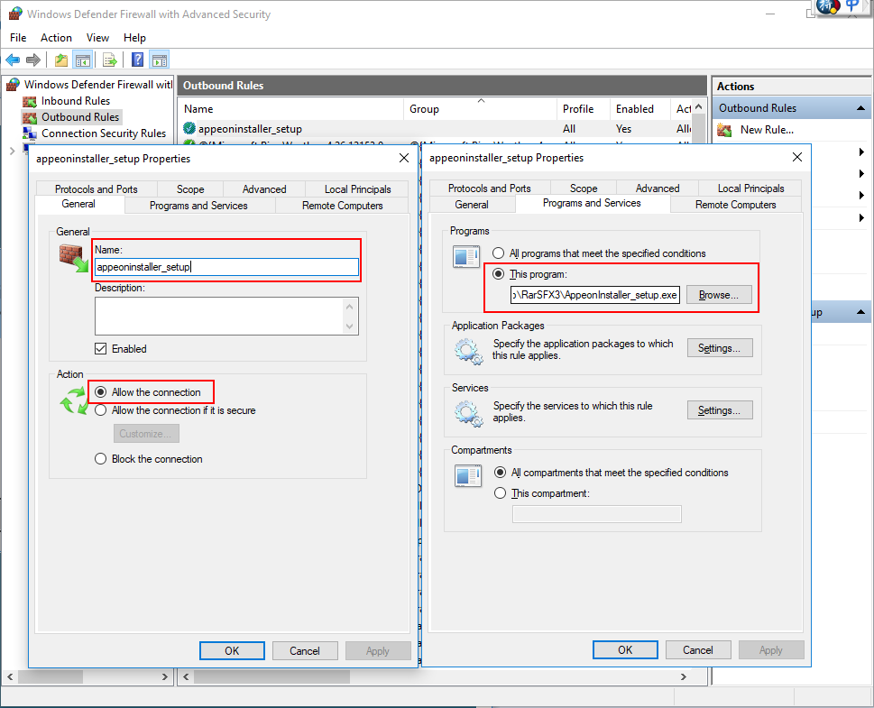Image resolution: width=874 pixels, height=708 pixels.
Task: Expand the first right-arrow item in Actions pane
Action: pyautogui.click(x=860, y=152)
